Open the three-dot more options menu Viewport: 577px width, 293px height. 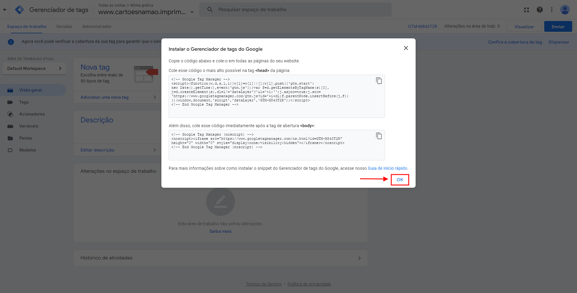point(552,10)
